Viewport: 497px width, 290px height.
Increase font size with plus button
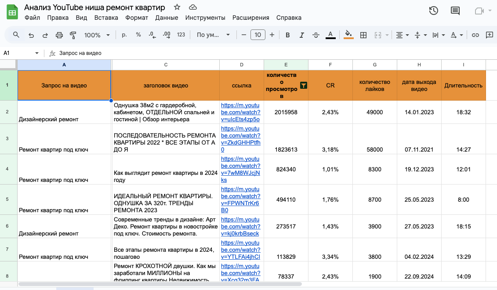click(x=272, y=35)
